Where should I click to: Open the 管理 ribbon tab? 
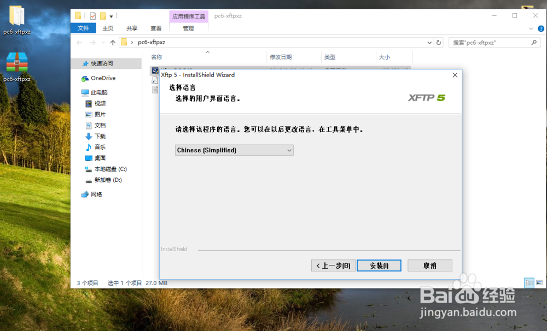pyautogui.click(x=188, y=28)
